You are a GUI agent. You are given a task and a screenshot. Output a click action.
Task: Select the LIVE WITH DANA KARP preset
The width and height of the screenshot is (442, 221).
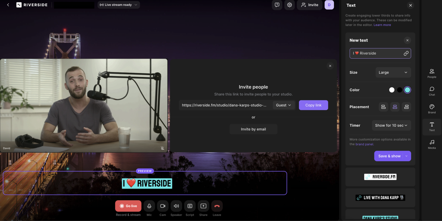click(380, 198)
